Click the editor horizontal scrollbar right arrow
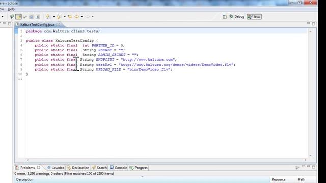The height and width of the screenshot is (183, 326). [x=305, y=160]
